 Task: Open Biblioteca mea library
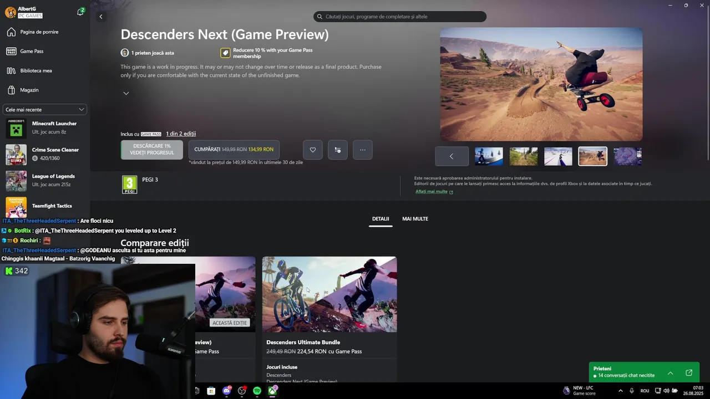[45, 70]
